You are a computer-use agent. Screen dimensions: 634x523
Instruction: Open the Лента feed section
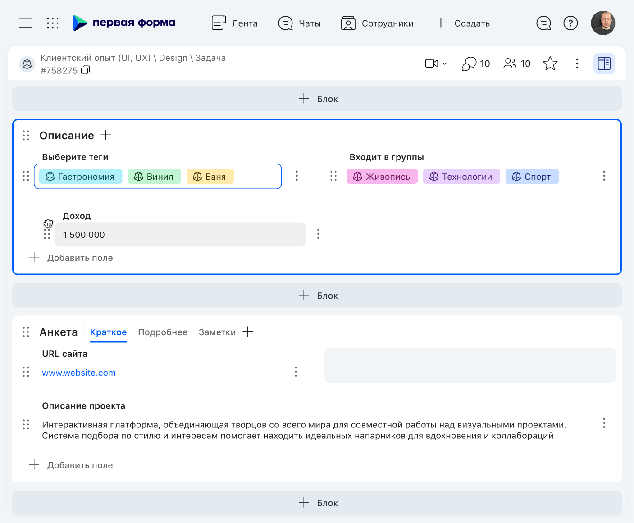click(x=235, y=23)
